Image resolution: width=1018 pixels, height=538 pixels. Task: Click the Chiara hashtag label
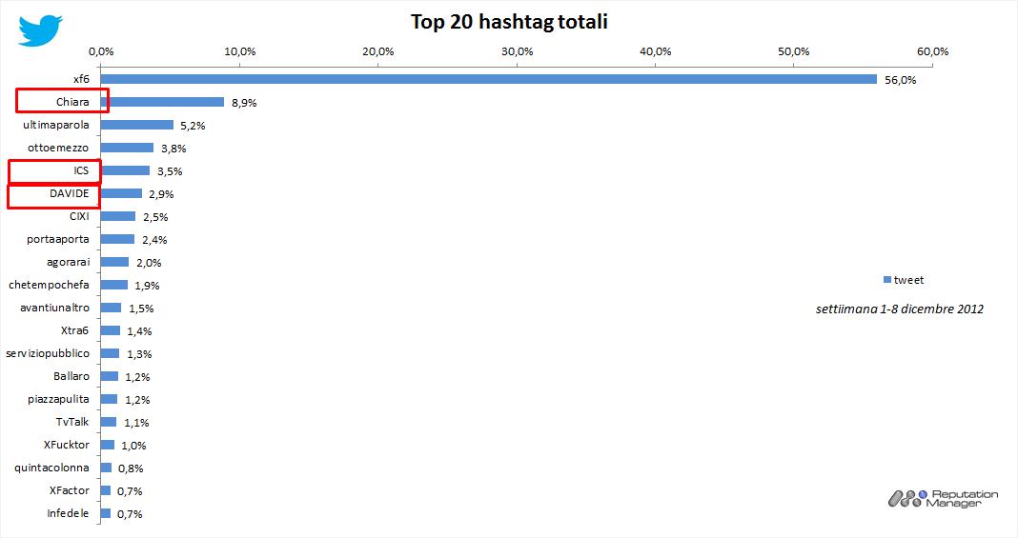pyautogui.click(x=66, y=102)
